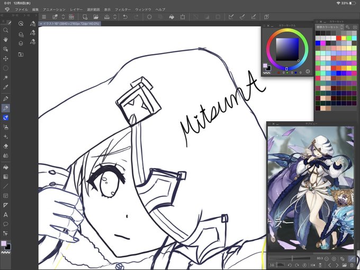The height and width of the screenshot is (270, 360).
Task: Select the Text tool
Action: tap(5, 215)
